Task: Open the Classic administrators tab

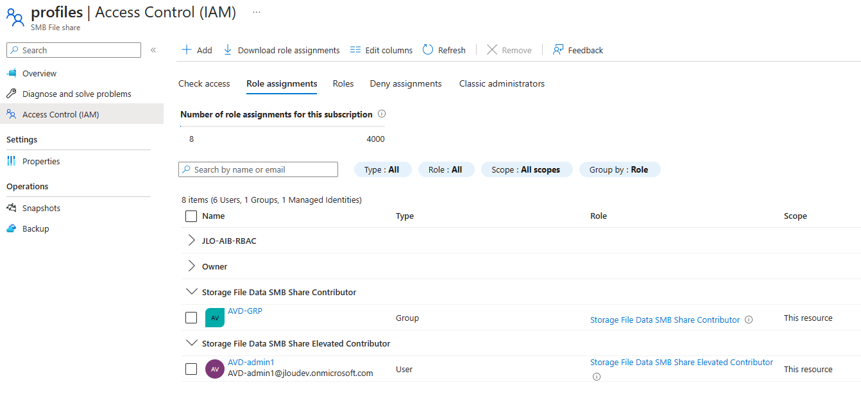Action: (502, 83)
